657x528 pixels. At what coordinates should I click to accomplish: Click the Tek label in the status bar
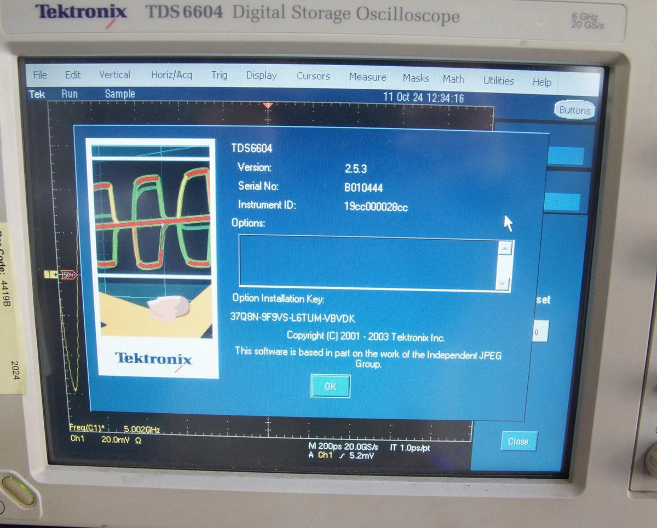37,94
